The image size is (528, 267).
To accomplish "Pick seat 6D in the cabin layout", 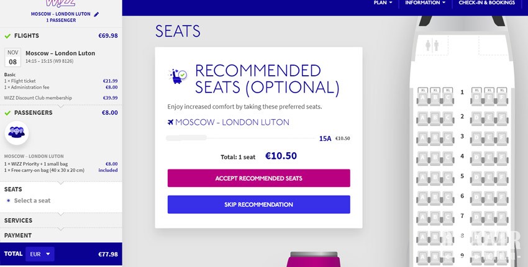I will click(476, 197).
